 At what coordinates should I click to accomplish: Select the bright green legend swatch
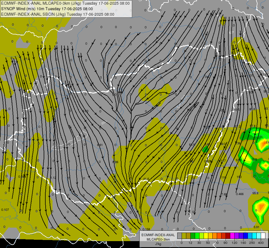click(197, 236)
